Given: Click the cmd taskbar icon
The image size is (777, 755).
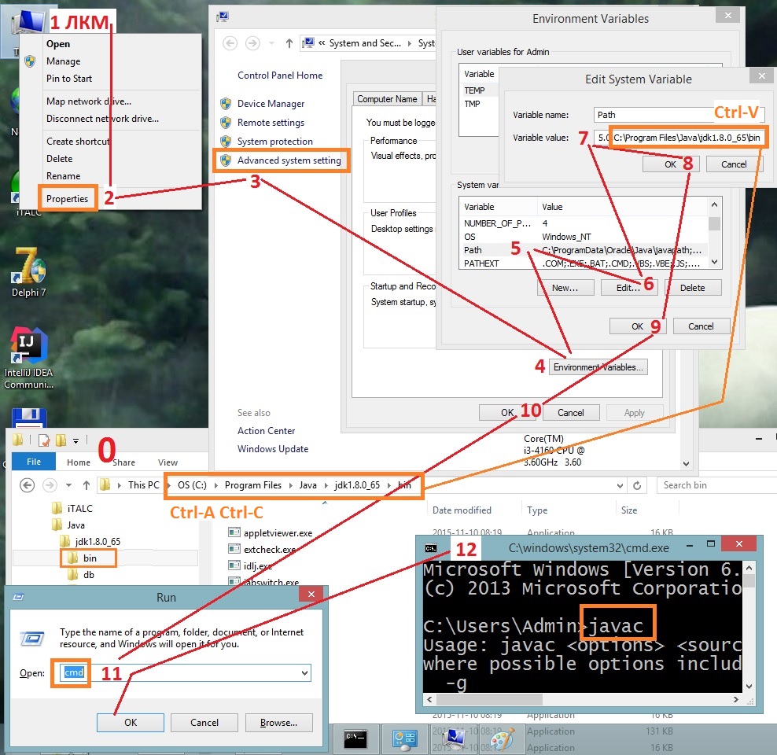Looking at the screenshot, I should (x=355, y=738).
